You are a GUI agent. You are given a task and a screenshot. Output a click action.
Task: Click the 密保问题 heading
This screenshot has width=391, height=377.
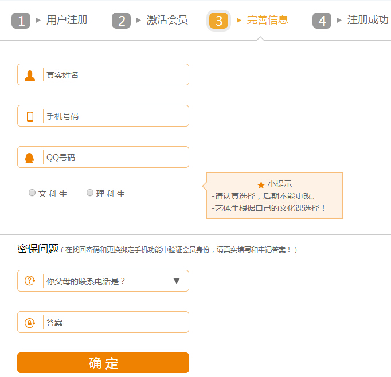[38, 249]
